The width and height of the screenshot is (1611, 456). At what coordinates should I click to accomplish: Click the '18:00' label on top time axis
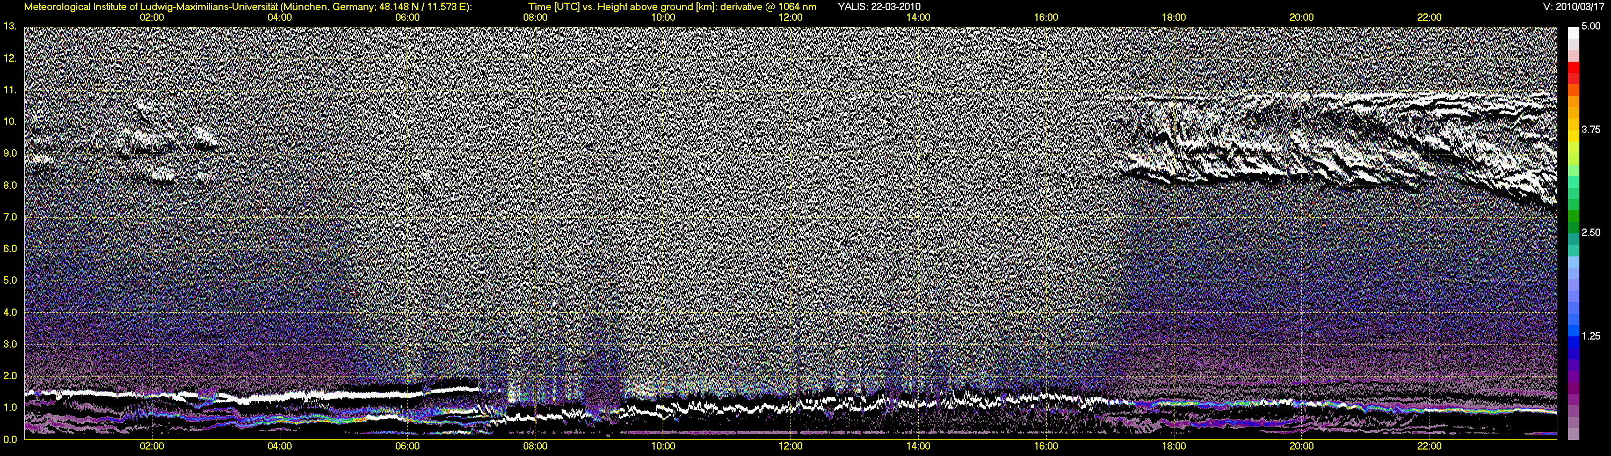coord(1174,18)
